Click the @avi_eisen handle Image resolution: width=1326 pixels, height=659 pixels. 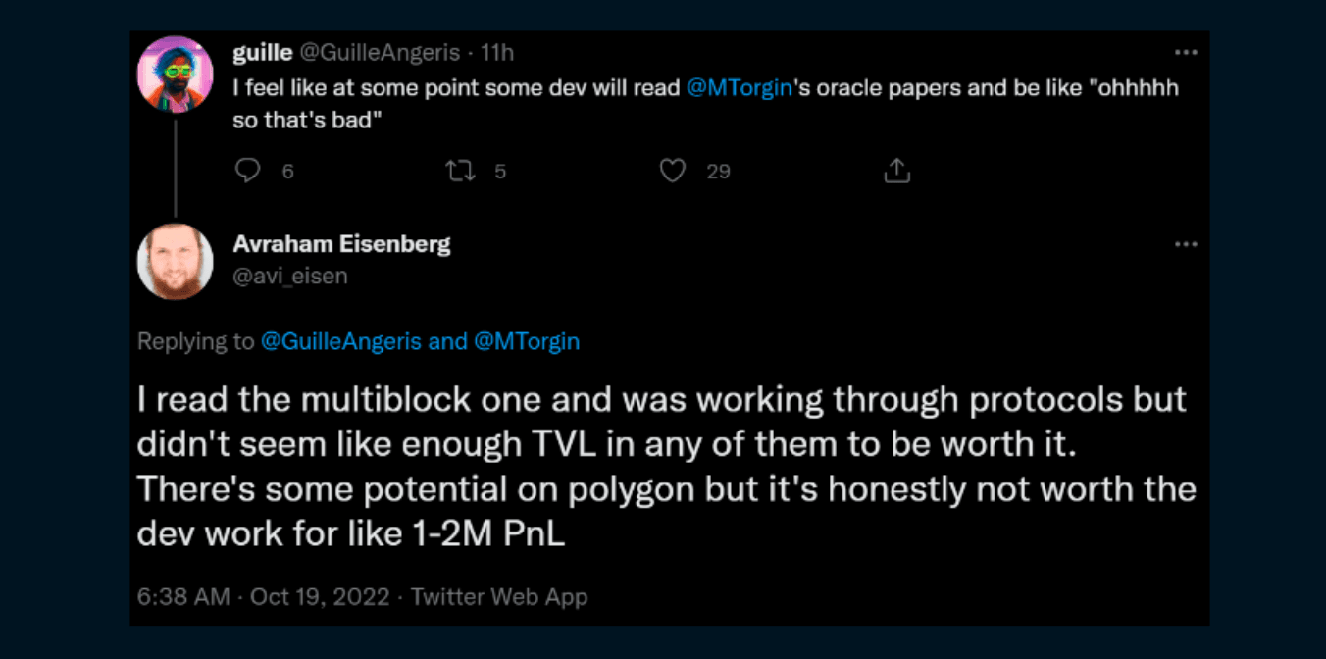(x=290, y=277)
